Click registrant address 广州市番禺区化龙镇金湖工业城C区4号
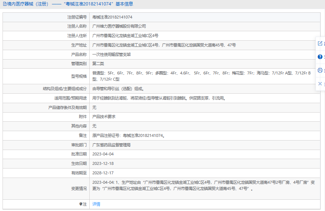Image resolution: width=325 pixels, height=211 pixels. [125, 36]
